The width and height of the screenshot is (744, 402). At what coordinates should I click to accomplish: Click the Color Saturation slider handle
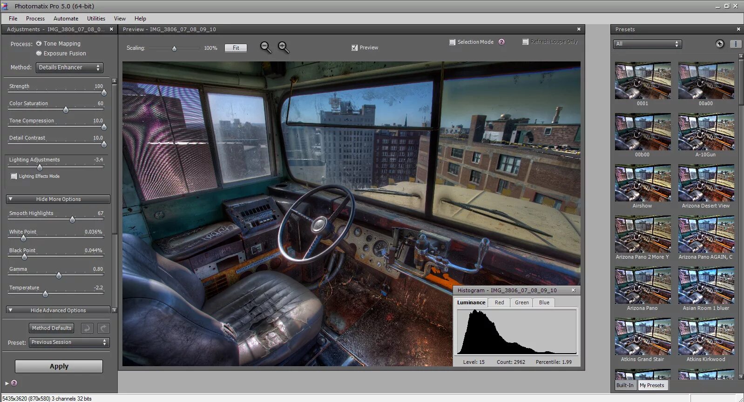(x=66, y=110)
